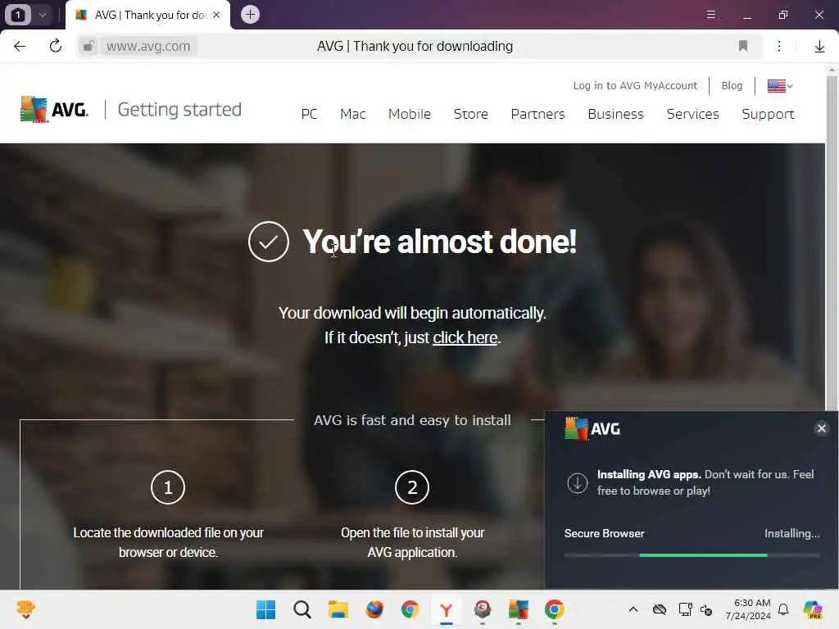Click the step 1 circle icon

tap(168, 487)
